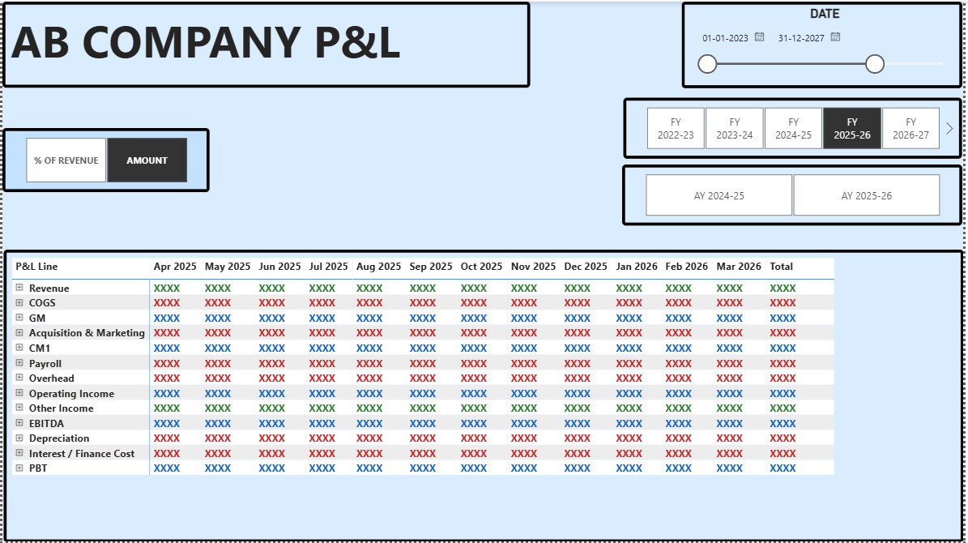Click the EBITDA value under Oct 2025
The height and width of the screenshot is (543, 968).
click(474, 423)
